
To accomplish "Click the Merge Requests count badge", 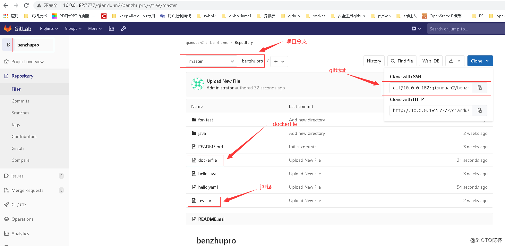I will pyautogui.click(x=61, y=190).
